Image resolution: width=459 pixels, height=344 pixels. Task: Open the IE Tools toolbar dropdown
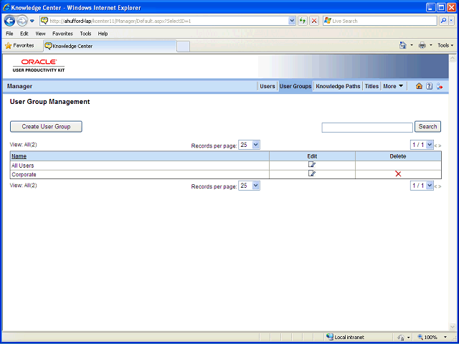[x=445, y=45]
